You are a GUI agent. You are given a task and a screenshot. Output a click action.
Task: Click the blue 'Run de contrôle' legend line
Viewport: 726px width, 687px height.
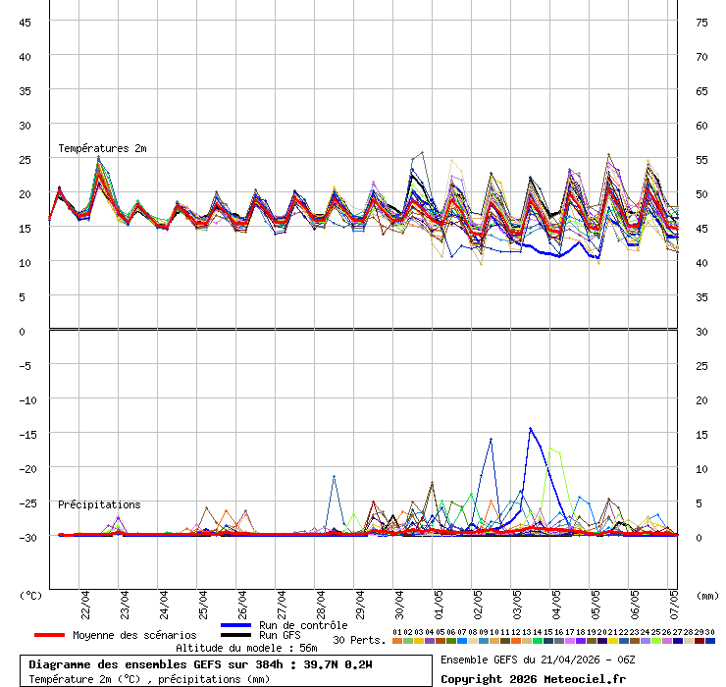(x=236, y=625)
